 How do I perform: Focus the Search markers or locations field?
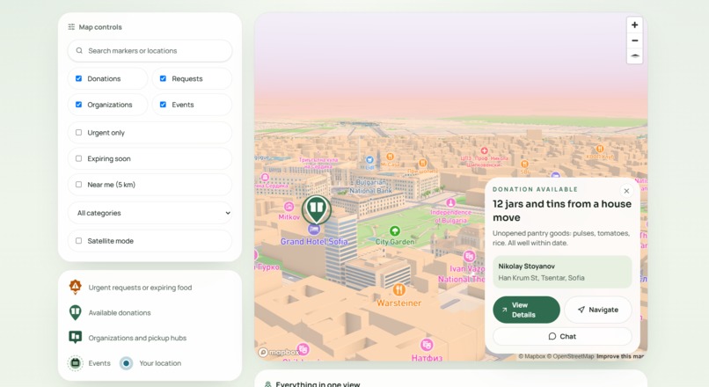(x=150, y=51)
